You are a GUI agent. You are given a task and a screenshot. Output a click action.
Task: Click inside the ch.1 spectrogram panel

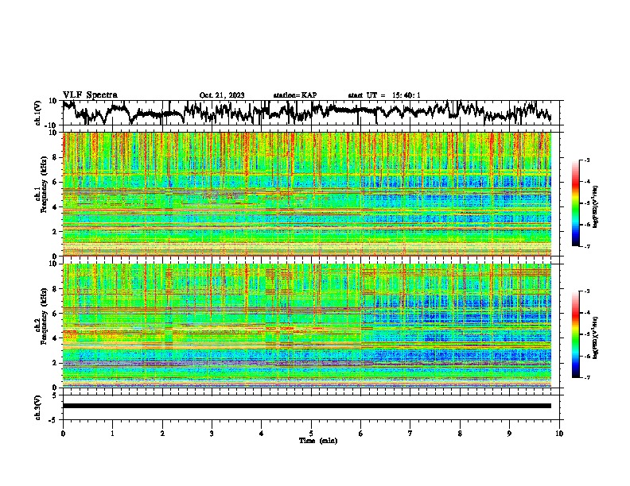click(x=306, y=194)
